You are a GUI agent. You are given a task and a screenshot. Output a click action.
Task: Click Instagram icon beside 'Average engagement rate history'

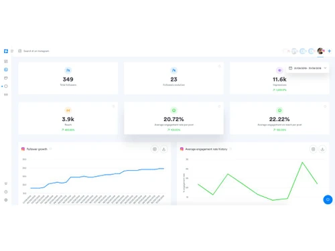[x=182, y=149]
